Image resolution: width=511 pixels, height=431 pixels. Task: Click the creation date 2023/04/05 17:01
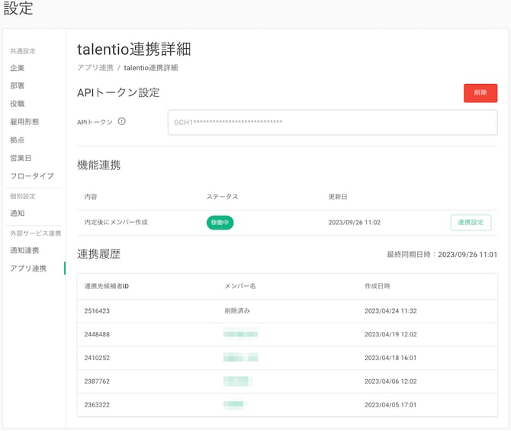(390, 404)
